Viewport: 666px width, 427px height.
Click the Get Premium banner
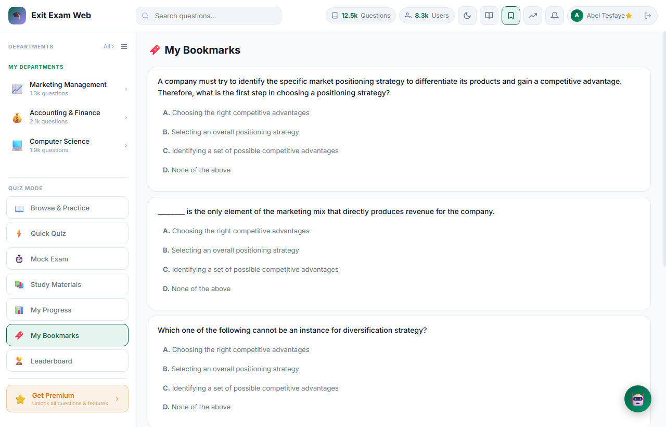pyautogui.click(x=67, y=399)
